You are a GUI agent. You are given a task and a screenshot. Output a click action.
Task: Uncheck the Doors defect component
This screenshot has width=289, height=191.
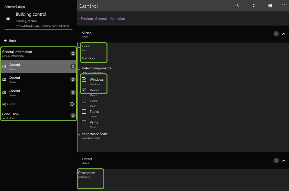click(84, 90)
